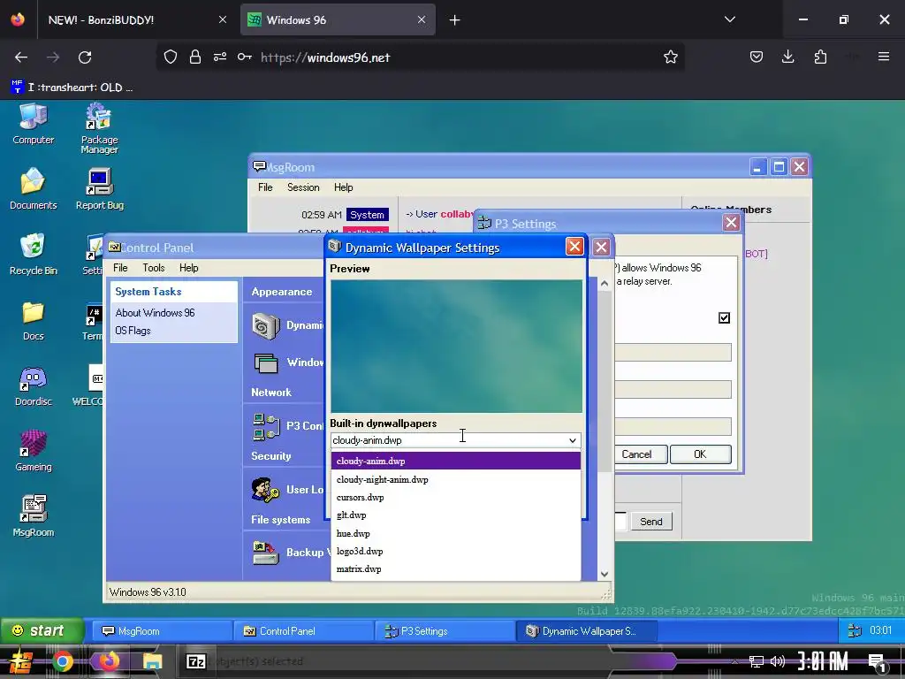The image size is (905, 679).
Task: Open Windows notification center icon
Action: coord(876,662)
